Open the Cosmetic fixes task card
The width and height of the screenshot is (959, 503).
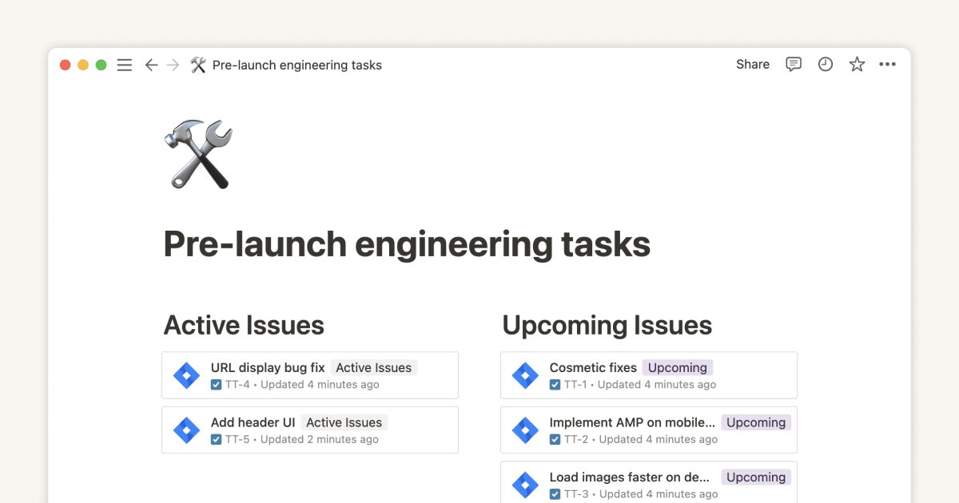point(592,367)
